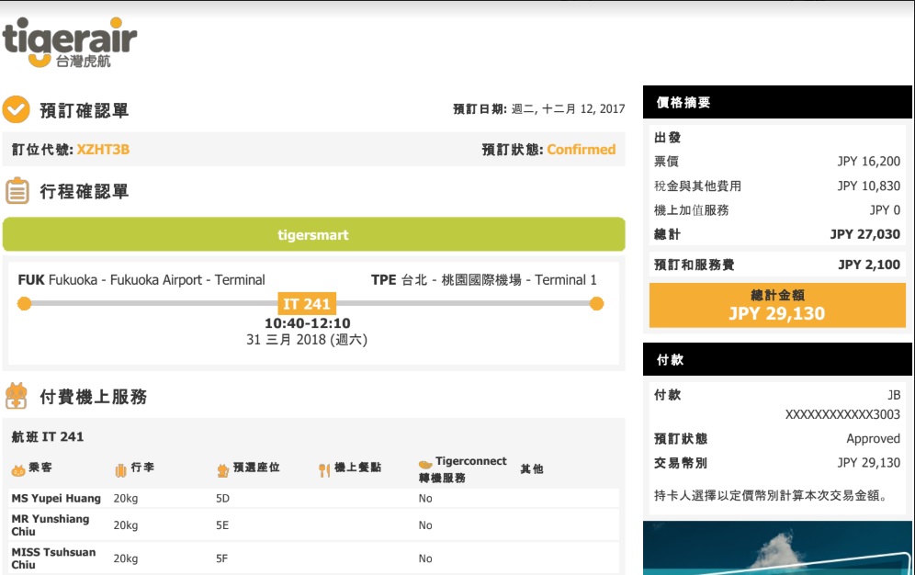Click the orange JPY 29,130 total box
The width and height of the screenshot is (915, 575).
[777, 305]
